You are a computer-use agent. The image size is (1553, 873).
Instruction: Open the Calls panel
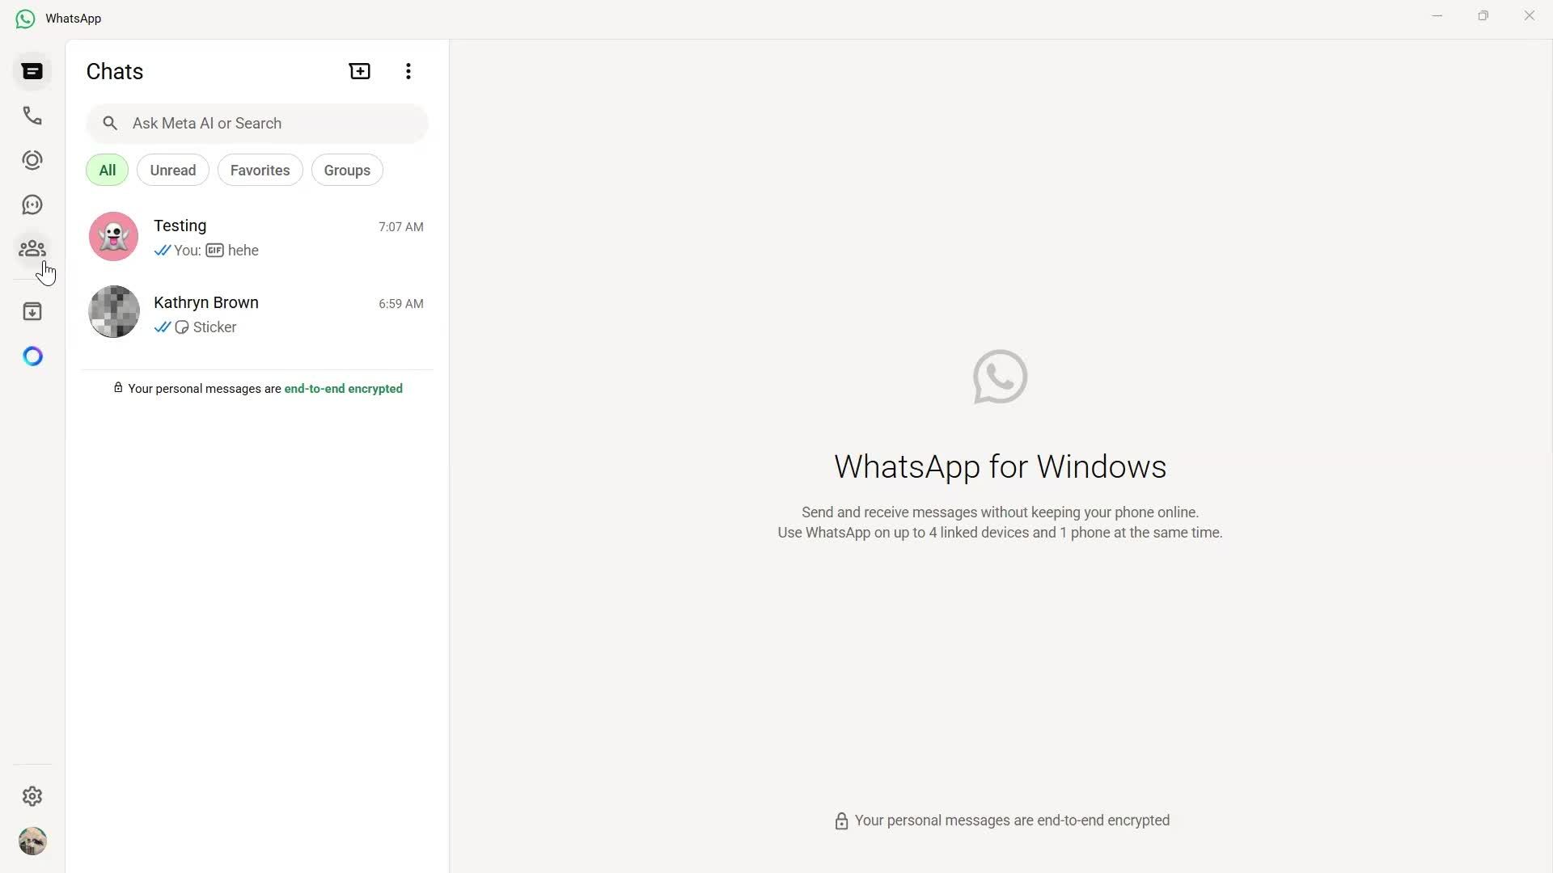[32, 116]
